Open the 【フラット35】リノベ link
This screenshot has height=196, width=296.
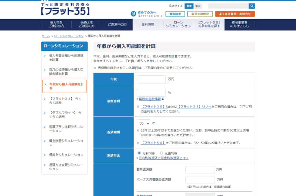coord(195,107)
